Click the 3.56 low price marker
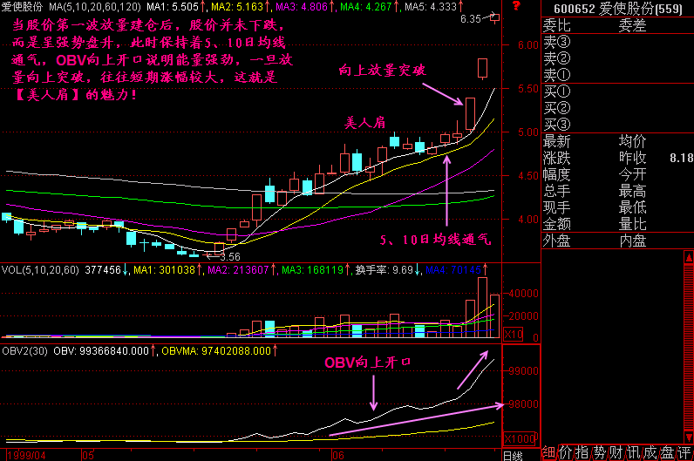This screenshot has height=461, width=694. tap(228, 257)
